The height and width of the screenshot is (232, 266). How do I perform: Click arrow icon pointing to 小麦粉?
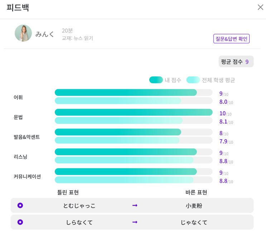click(135, 205)
